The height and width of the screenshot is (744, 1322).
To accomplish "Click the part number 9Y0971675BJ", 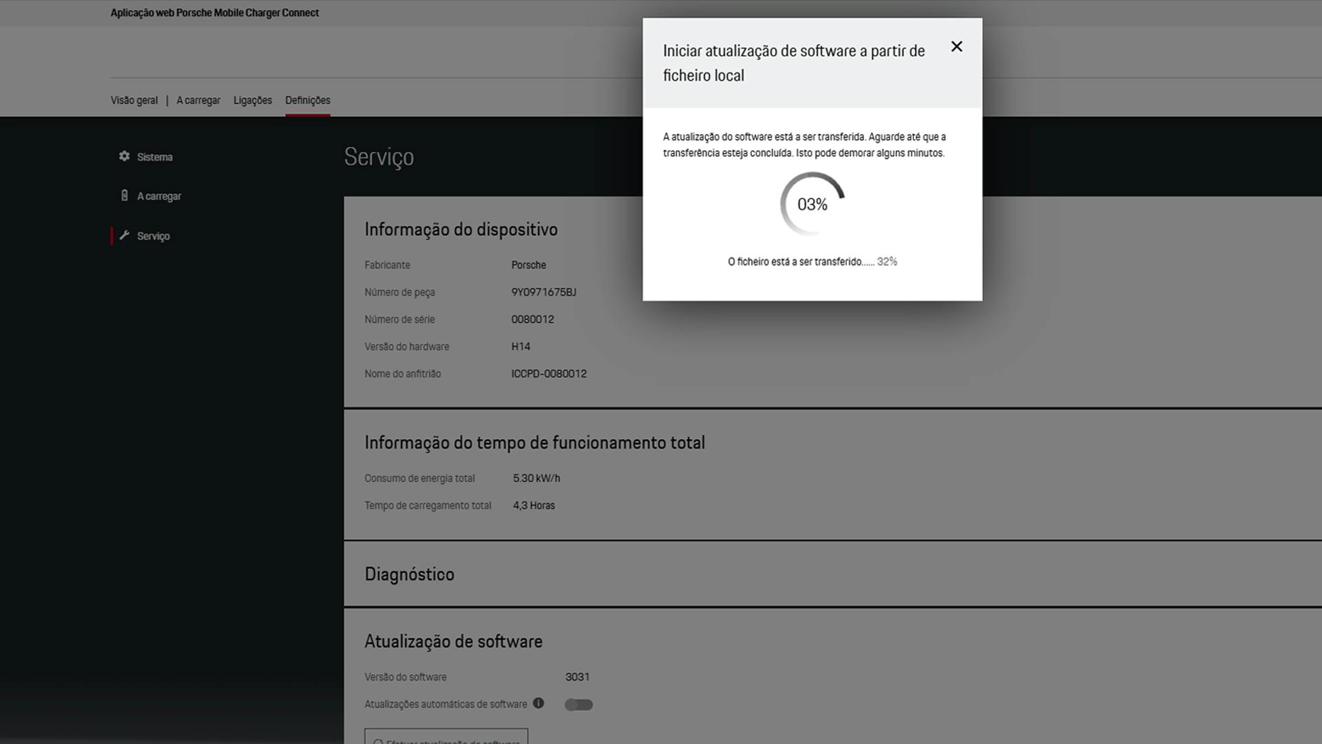I will tap(544, 292).
